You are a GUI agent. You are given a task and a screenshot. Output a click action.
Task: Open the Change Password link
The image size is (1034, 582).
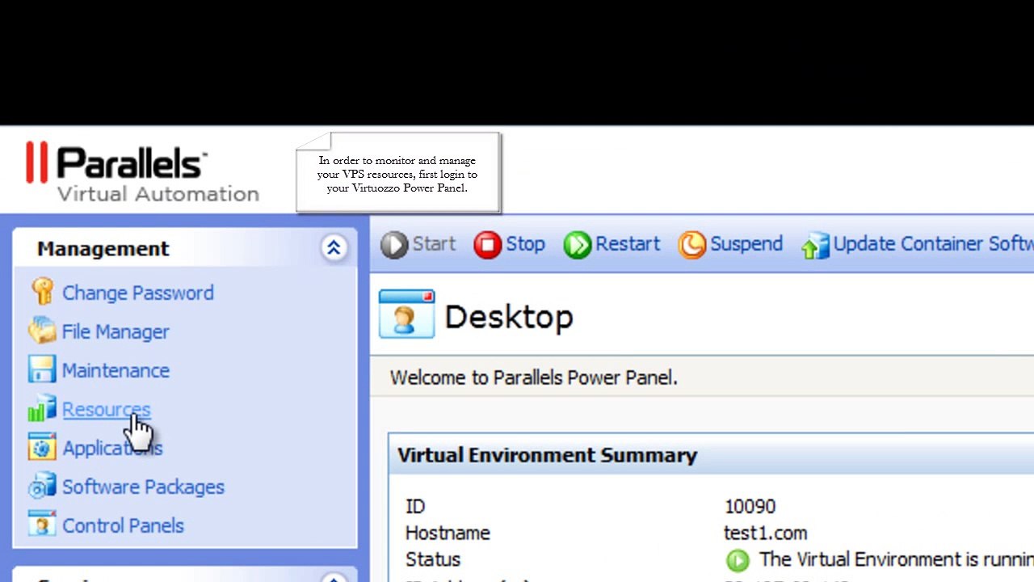pyautogui.click(x=138, y=293)
